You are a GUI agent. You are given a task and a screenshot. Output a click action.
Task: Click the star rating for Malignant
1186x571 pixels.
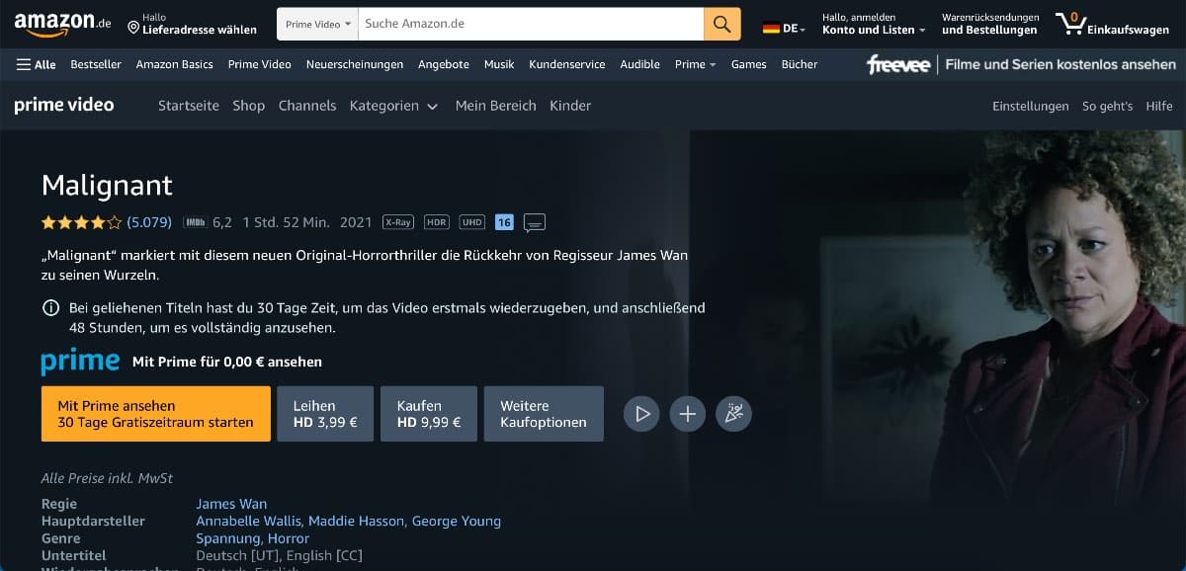(x=81, y=222)
